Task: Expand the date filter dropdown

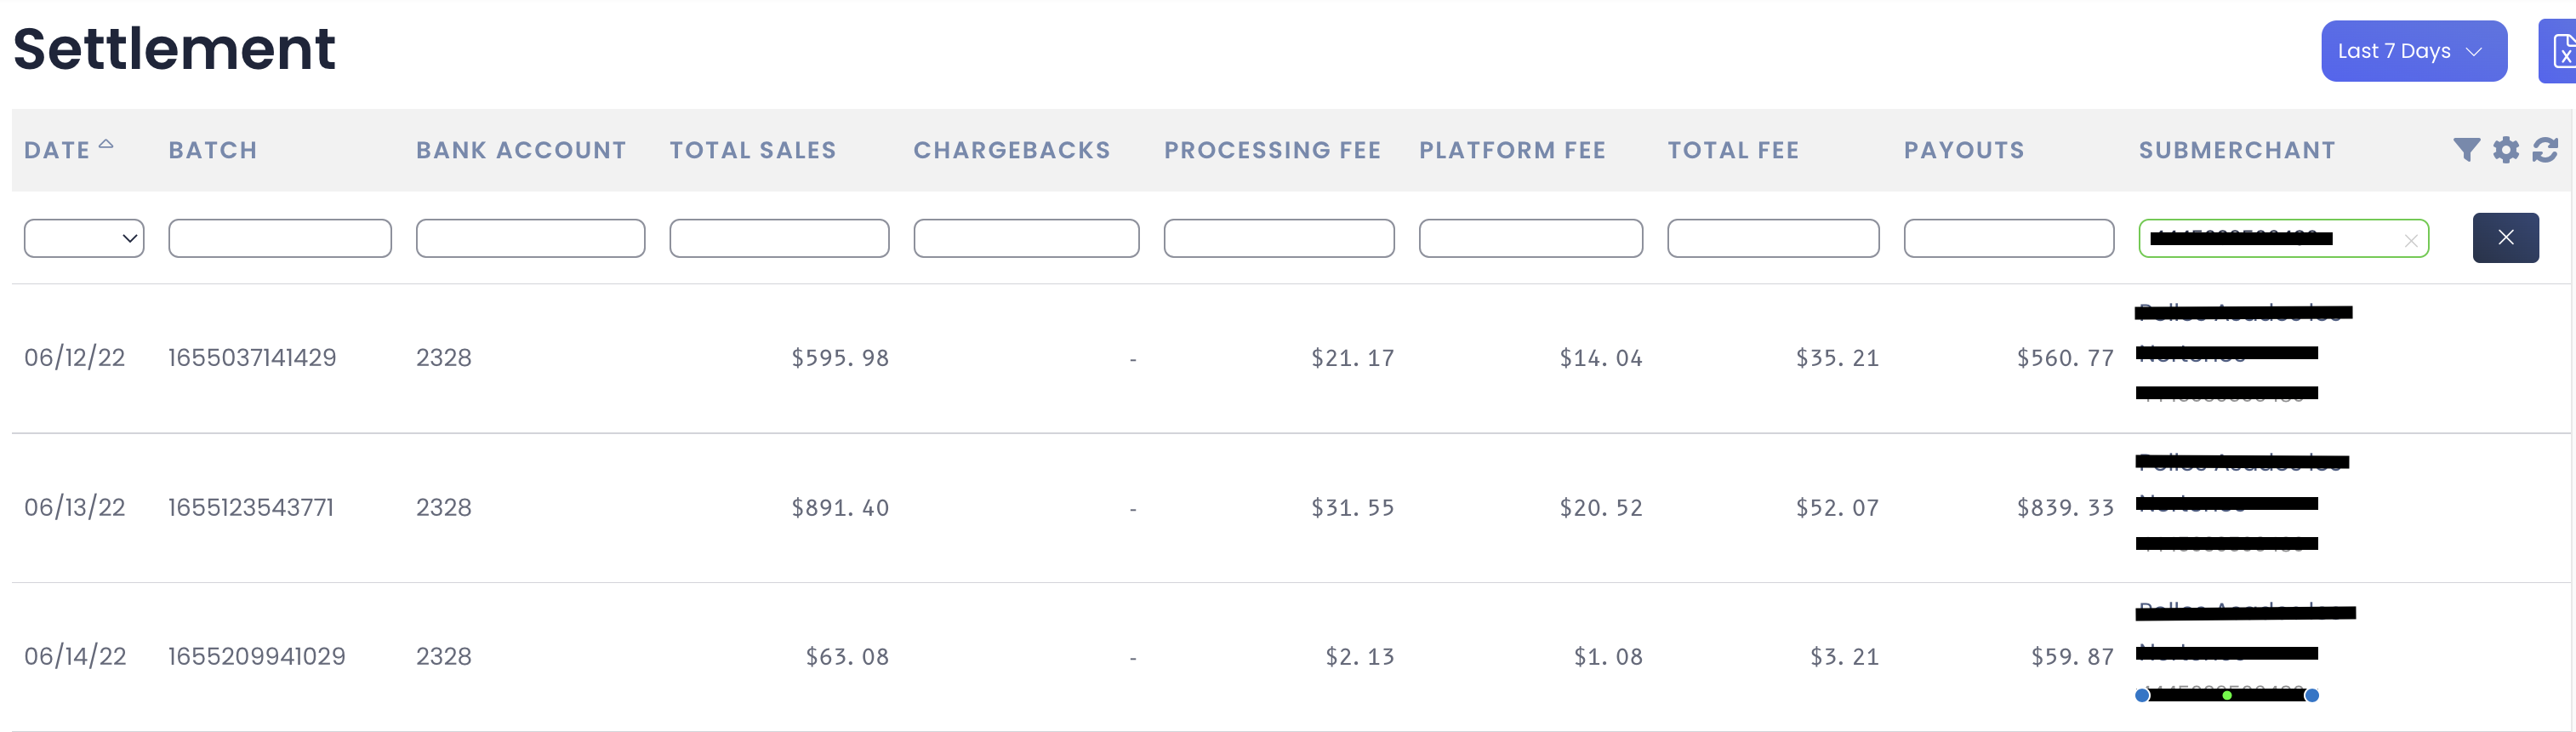Action: [84, 238]
